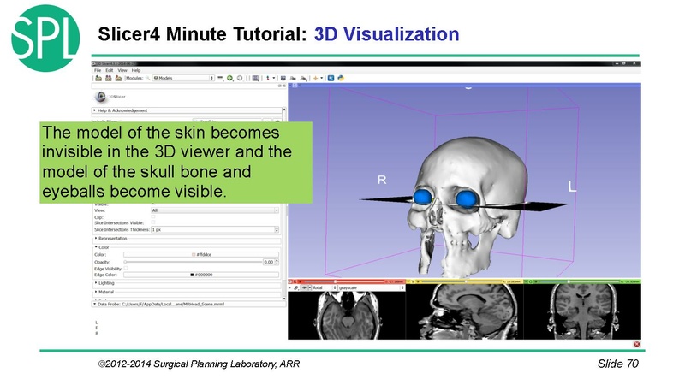The image size is (685, 385).
Task: Click the Load DICOM data toolbar icon
Action: [109, 78]
